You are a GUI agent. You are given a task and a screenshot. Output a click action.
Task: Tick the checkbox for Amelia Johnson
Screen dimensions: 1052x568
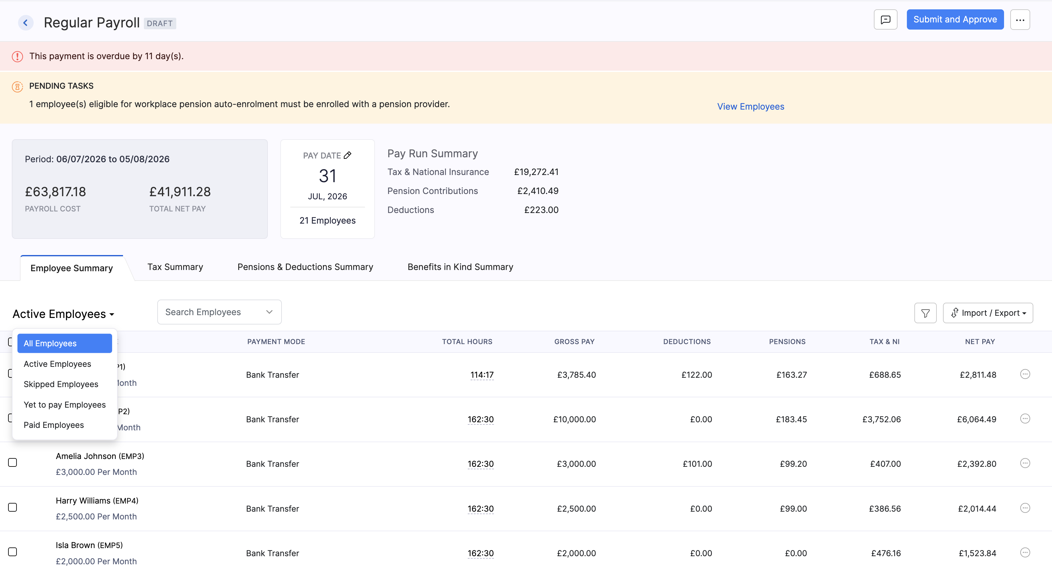(x=13, y=462)
